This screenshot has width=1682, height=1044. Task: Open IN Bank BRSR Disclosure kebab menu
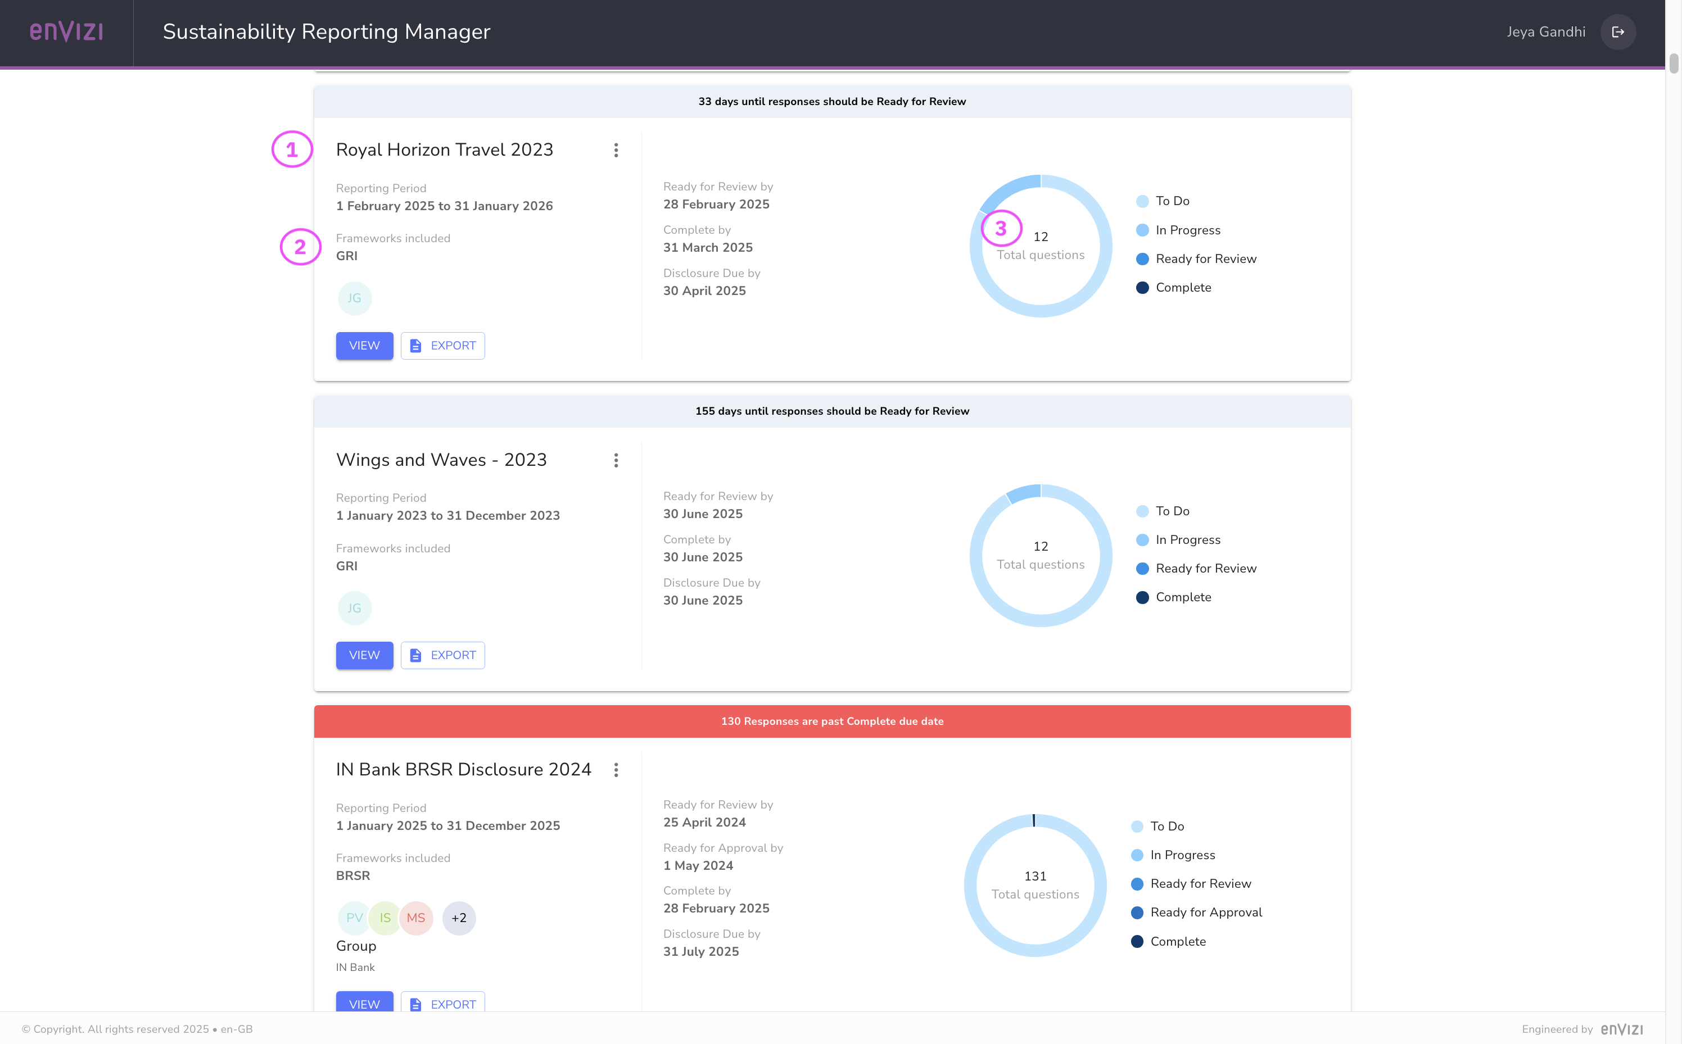[x=616, y=769]
